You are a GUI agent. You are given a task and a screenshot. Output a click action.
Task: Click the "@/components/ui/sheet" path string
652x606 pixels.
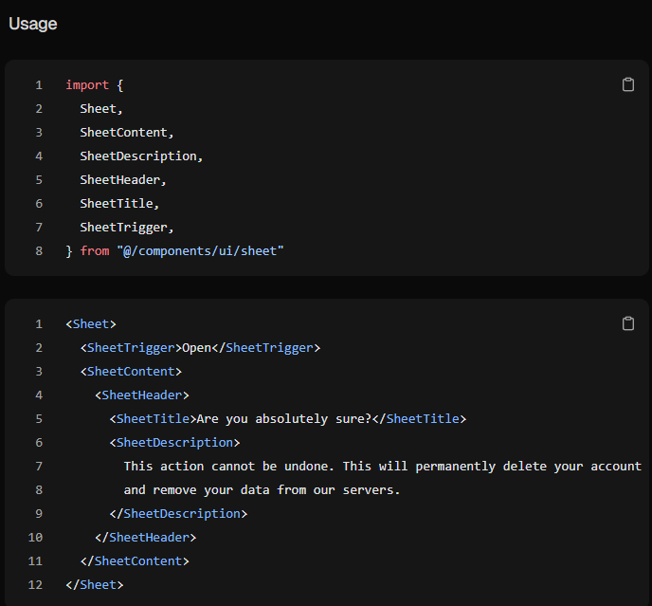click(x=200, y=251)
